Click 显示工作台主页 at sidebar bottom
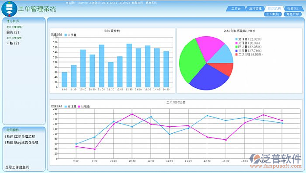306x173 pixels. (x=17, y=167)
